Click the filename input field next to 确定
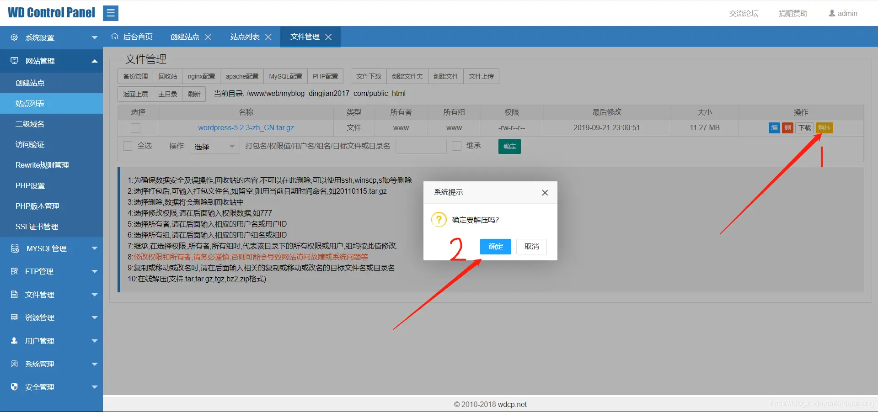Viewport: 878px width, 412px height. [x=421, y=146]
